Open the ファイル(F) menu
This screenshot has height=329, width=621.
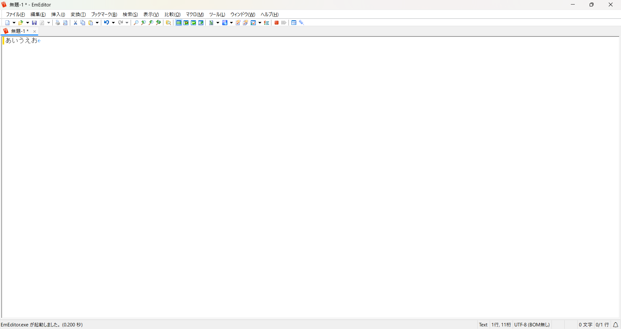16,15
